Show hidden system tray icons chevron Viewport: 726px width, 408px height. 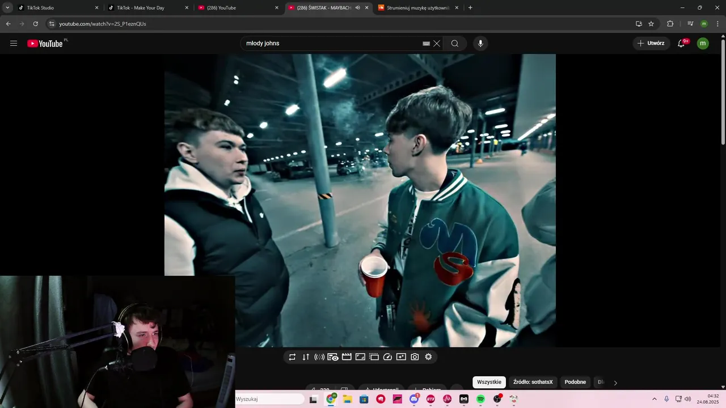(654, 399)
